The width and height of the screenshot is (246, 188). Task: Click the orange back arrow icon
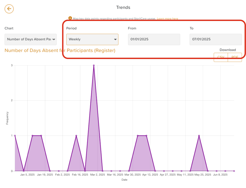(x=9, y=9)
